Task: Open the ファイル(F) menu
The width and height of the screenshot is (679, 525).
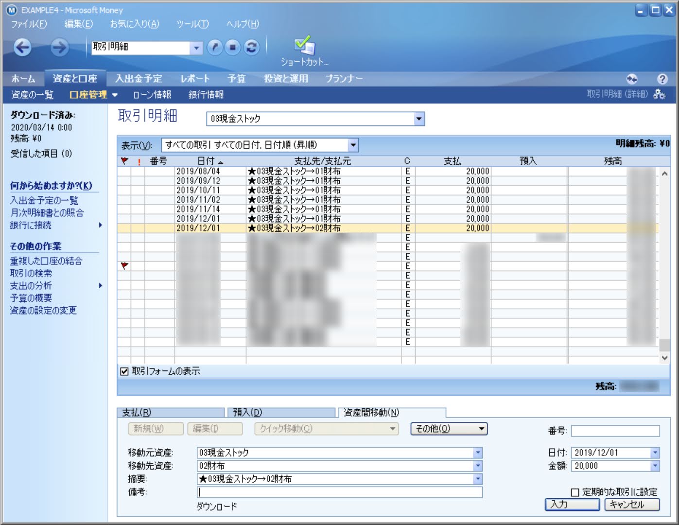Action: click(x=29, y=24)
